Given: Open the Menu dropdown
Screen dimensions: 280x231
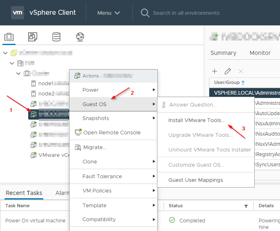Looking at the screenshot, I should click(x=109, y=13).
